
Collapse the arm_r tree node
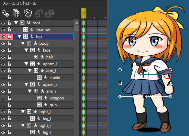pos(30,91)
